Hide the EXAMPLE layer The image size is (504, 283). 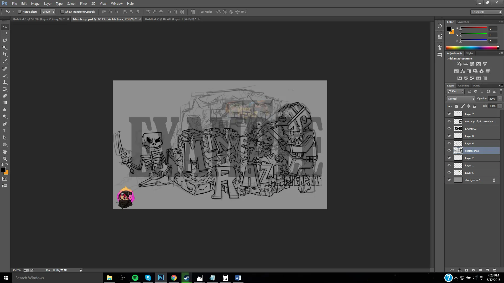coord(449,129)
